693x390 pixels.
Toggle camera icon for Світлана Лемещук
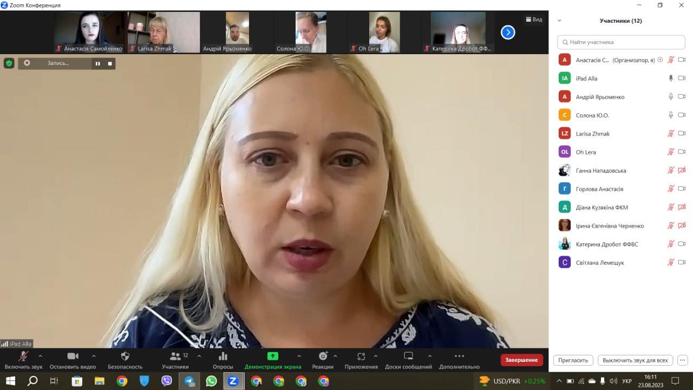pyautogui.click(x=682, y=263)
